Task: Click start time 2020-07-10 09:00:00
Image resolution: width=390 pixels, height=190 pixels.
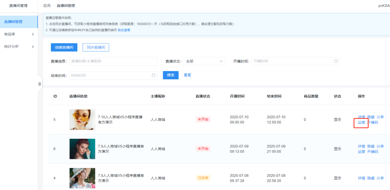Action: tap(239, 120)
